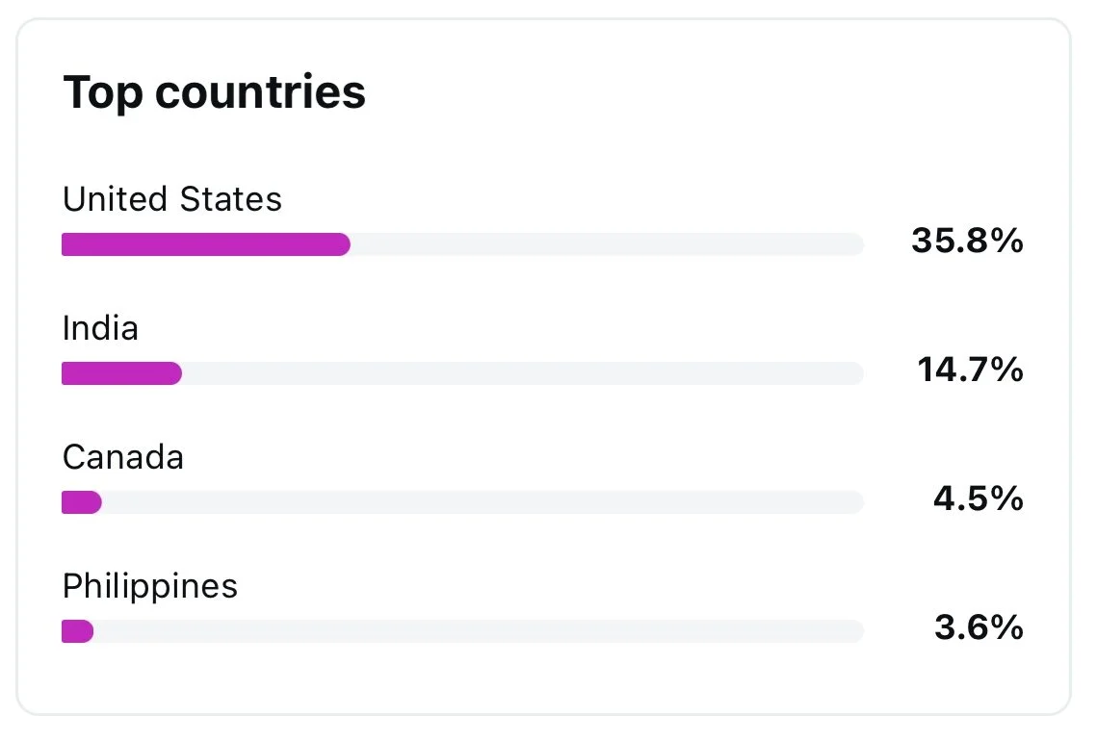Screen dimensions: 1097x741
Task: Click empty card area below Philippines bar
Action: click(539, 679)
